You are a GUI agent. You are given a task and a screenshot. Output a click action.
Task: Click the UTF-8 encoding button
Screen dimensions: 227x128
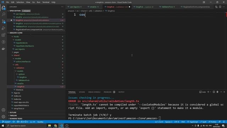click(x=177, y=122)
